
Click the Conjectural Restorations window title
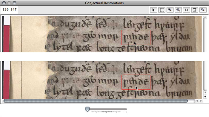[105, 3]
